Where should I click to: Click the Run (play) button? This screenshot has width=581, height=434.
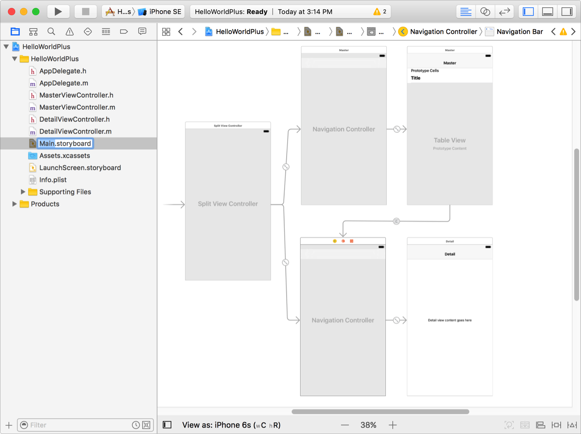(58, 12)
